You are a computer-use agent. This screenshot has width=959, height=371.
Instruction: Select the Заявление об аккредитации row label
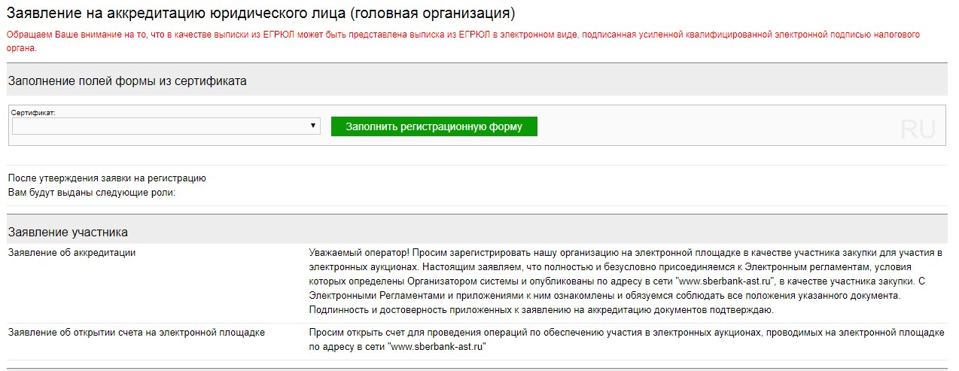click(72, 253)
